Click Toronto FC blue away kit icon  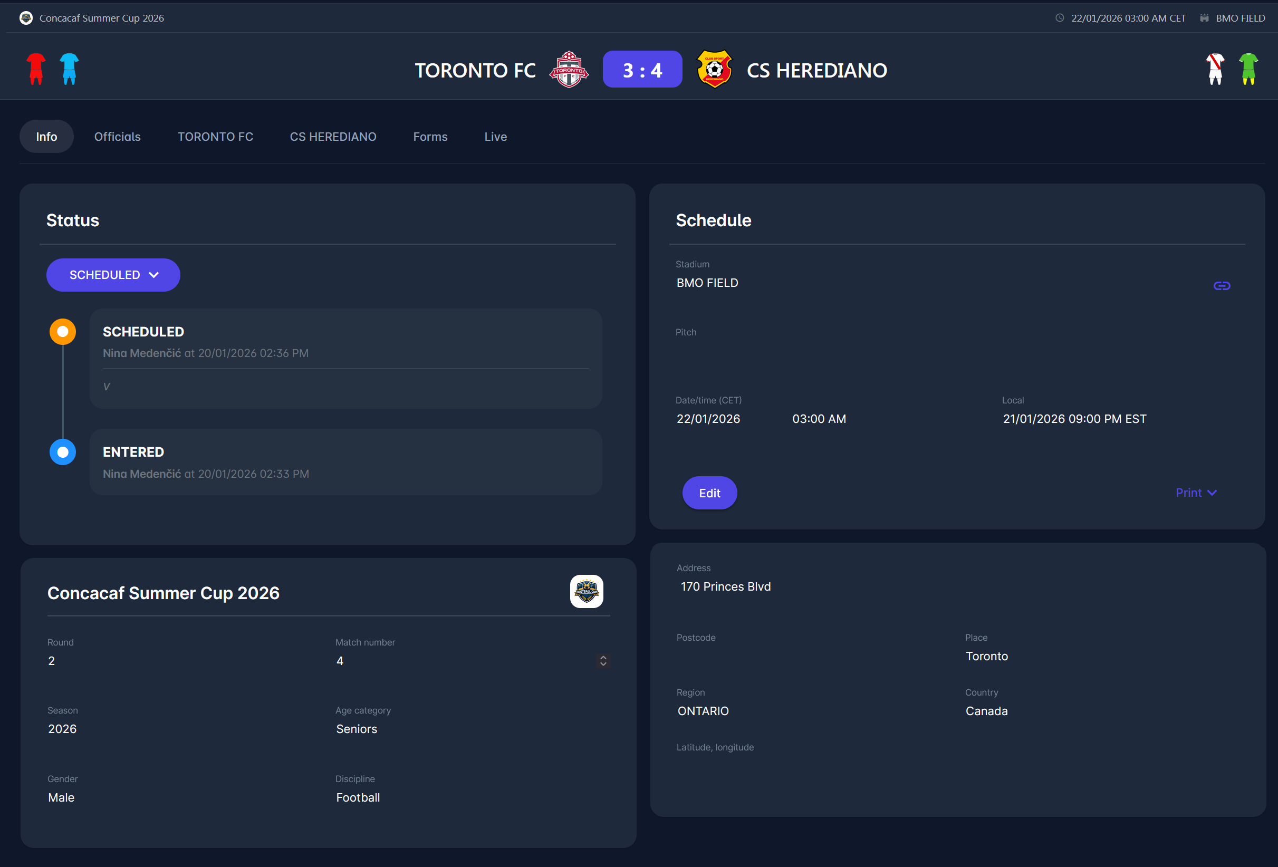[69, 69]
